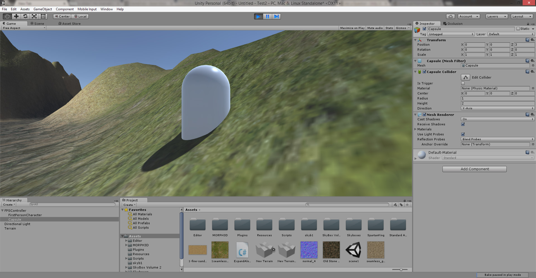Toggle the Capsule active checkbox
Image resolution: width=536 pixels, height=278 pixels.
coord(424,29)
